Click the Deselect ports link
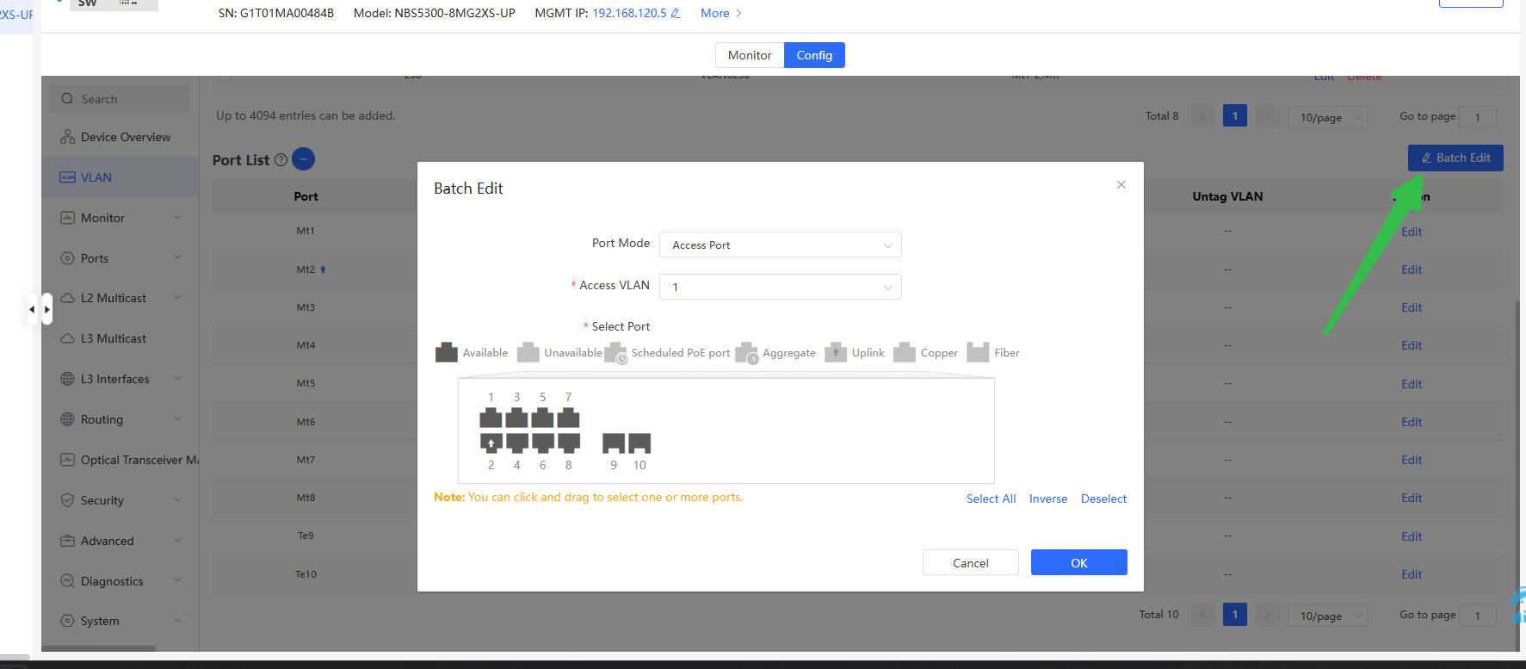The image size is (1526, 669). pyautogui.click(x=1103, y=499)
